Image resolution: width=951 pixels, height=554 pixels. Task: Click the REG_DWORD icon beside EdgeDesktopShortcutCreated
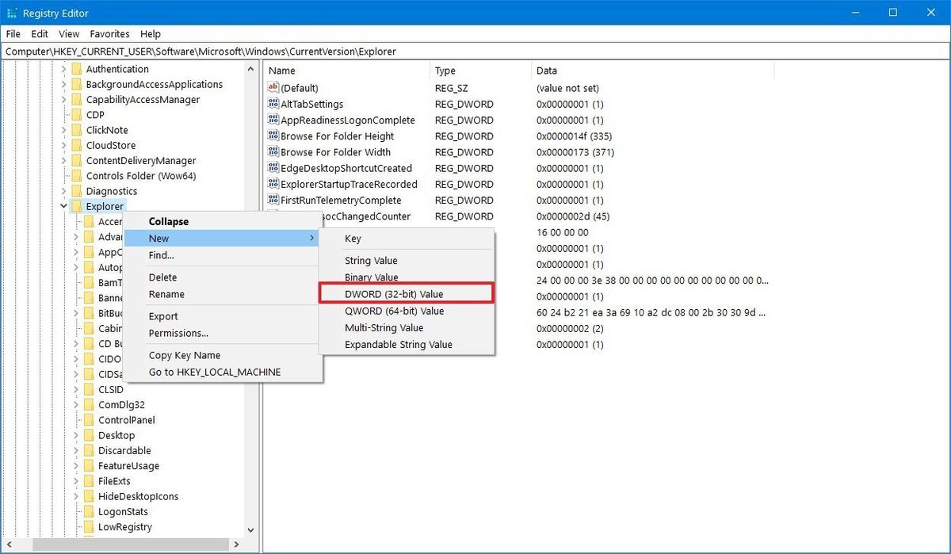pyautogui.click(x=273, y=168)
